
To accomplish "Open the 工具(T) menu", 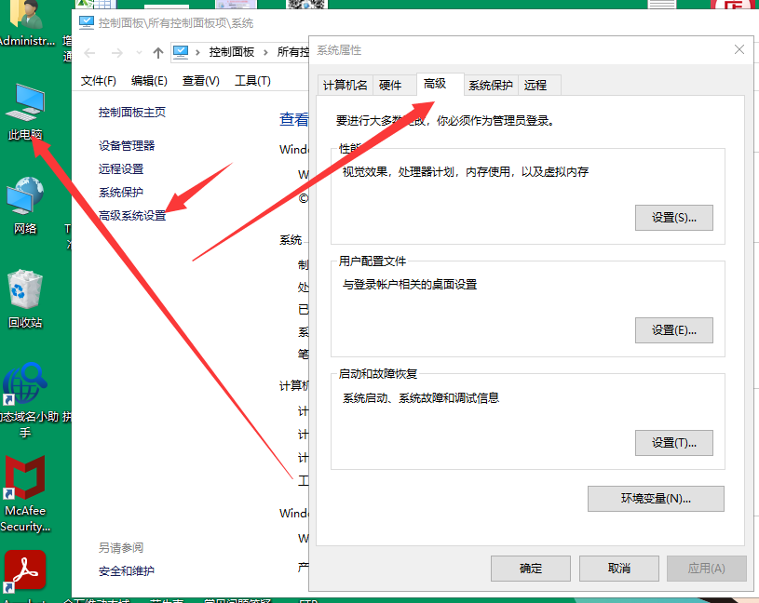I will click(x=252, y=81).
